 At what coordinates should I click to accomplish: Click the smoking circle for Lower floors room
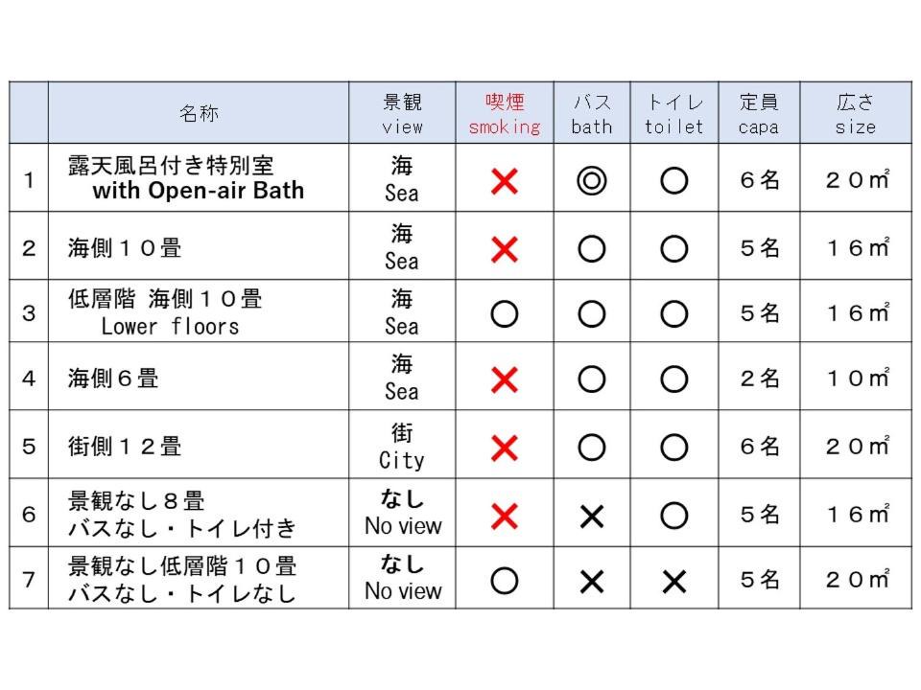coord(504,313)
